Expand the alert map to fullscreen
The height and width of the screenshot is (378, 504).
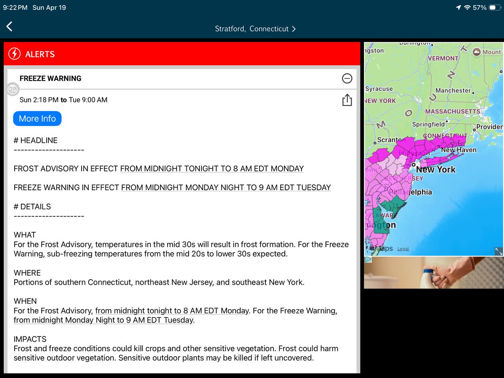[x=499, y=251]
